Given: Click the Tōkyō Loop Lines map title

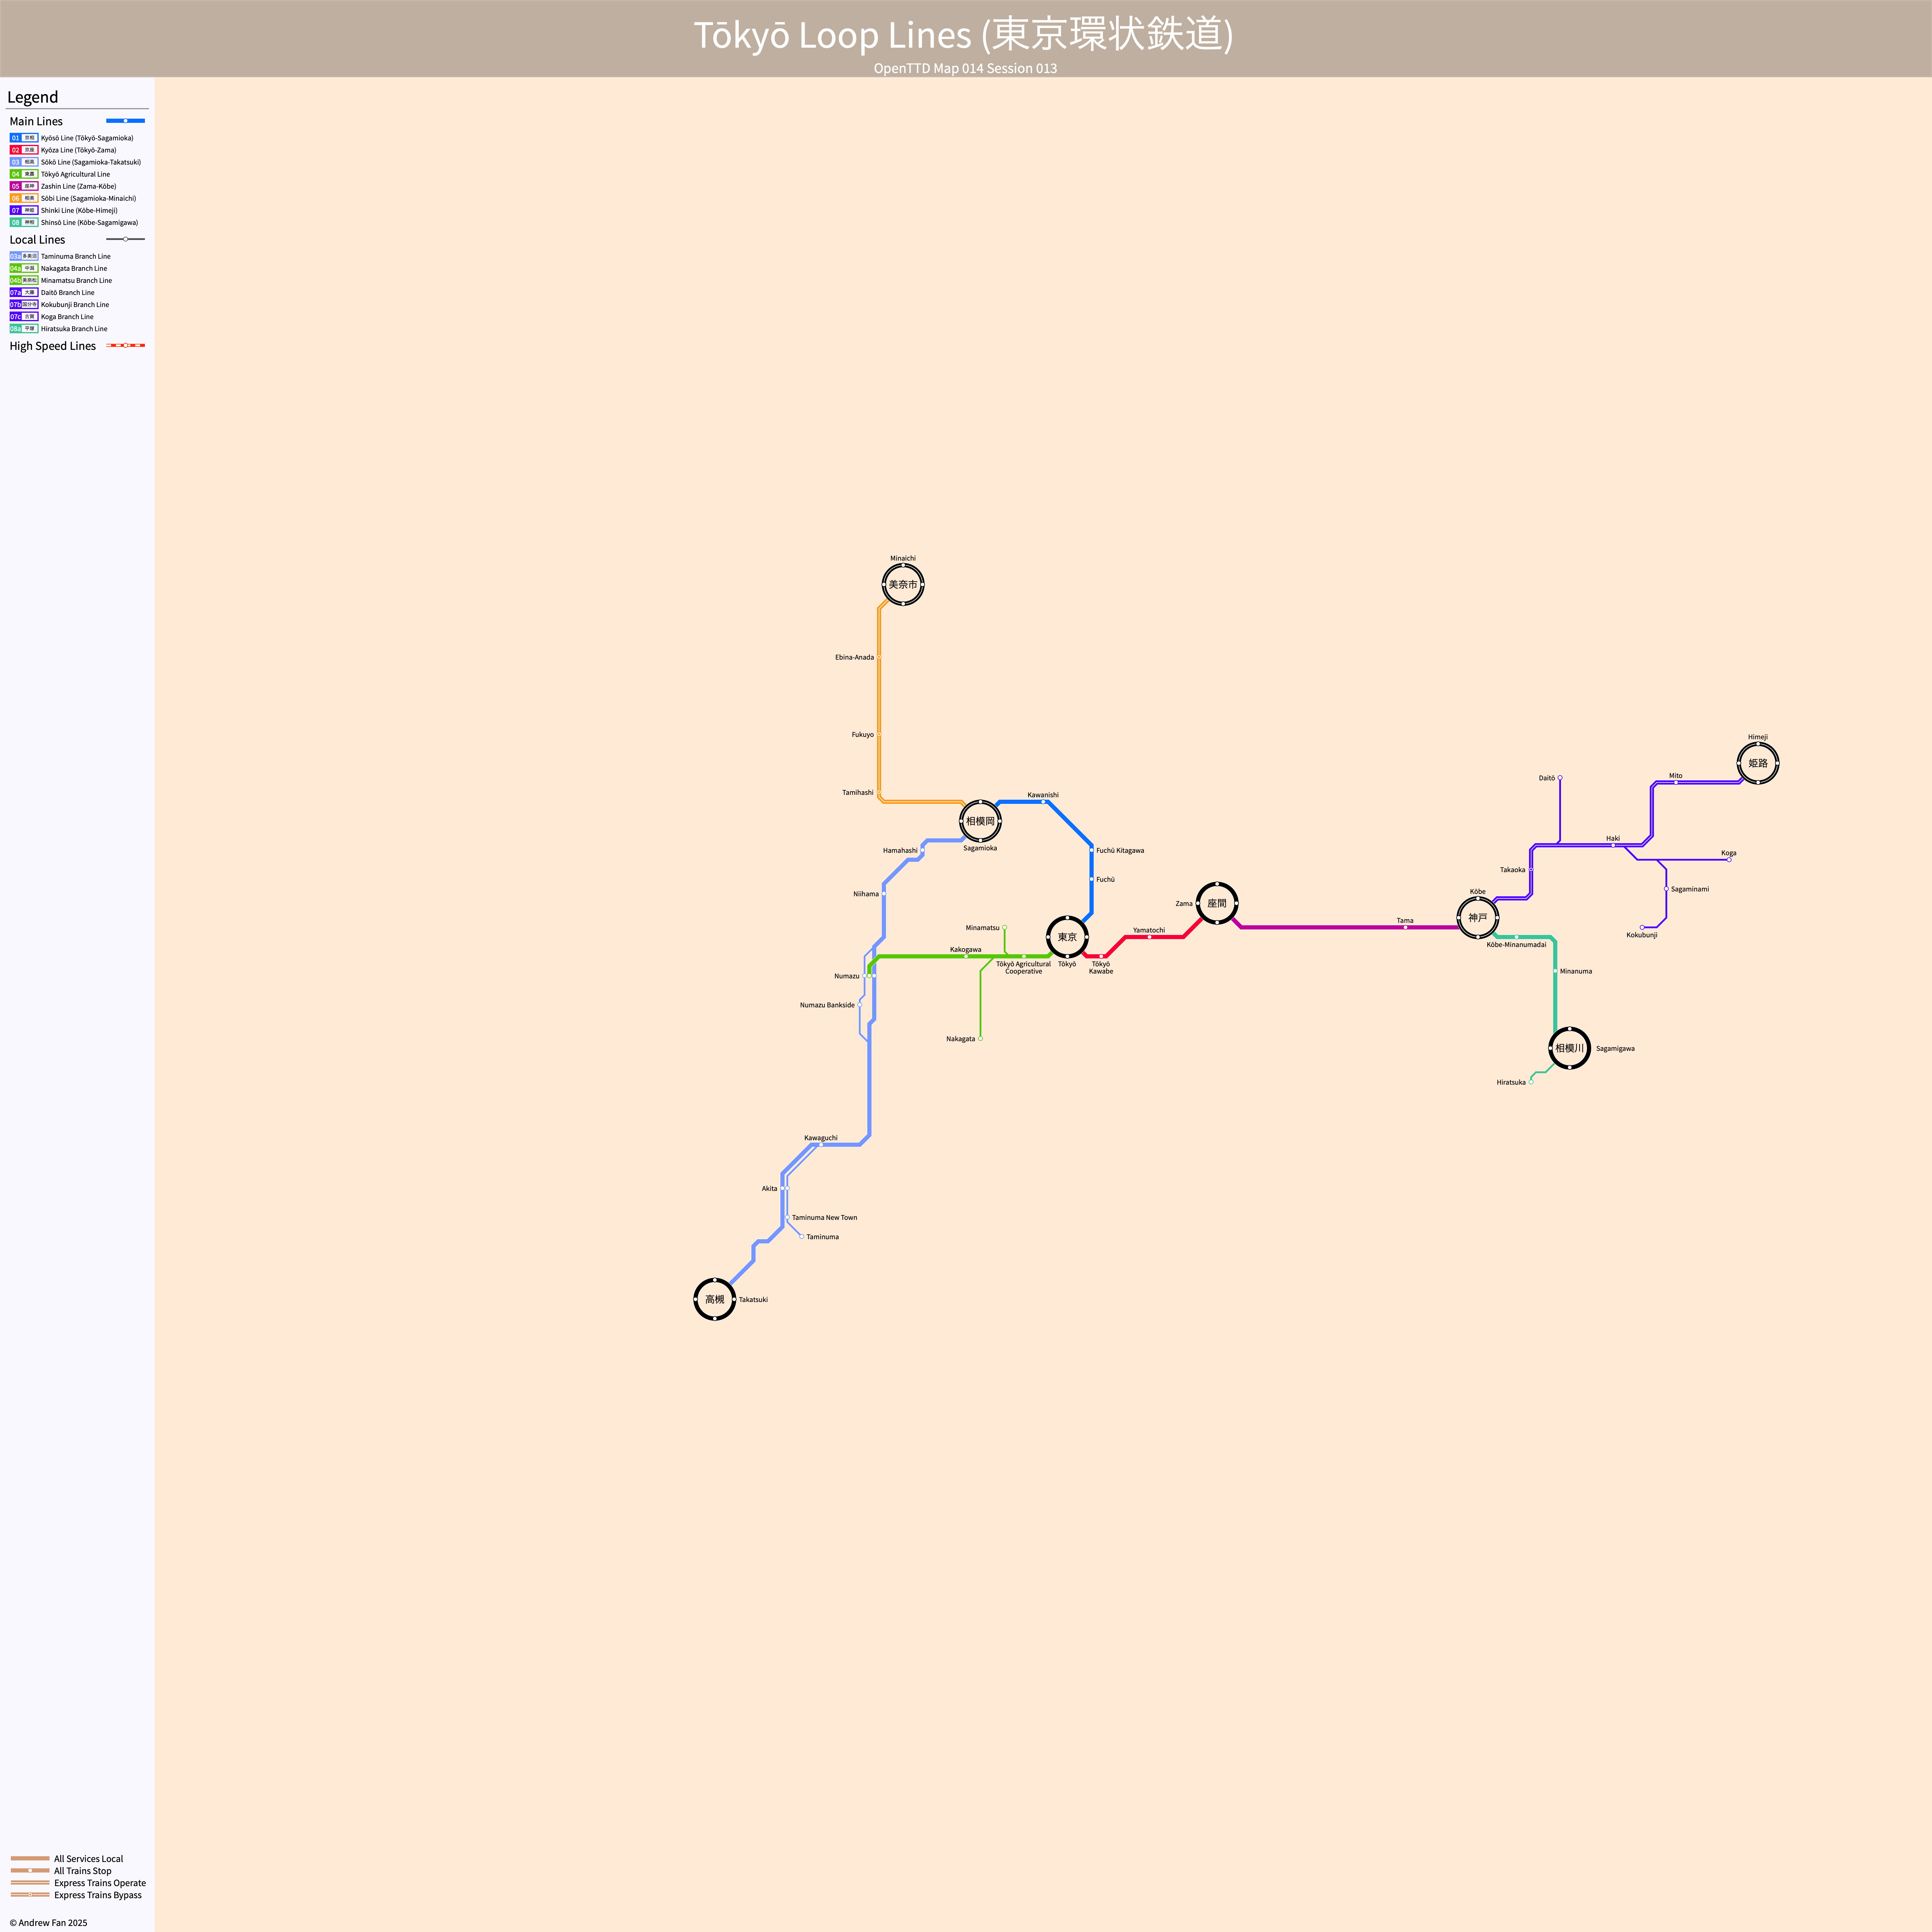Looking at the screenshot, I should point(963,35).
